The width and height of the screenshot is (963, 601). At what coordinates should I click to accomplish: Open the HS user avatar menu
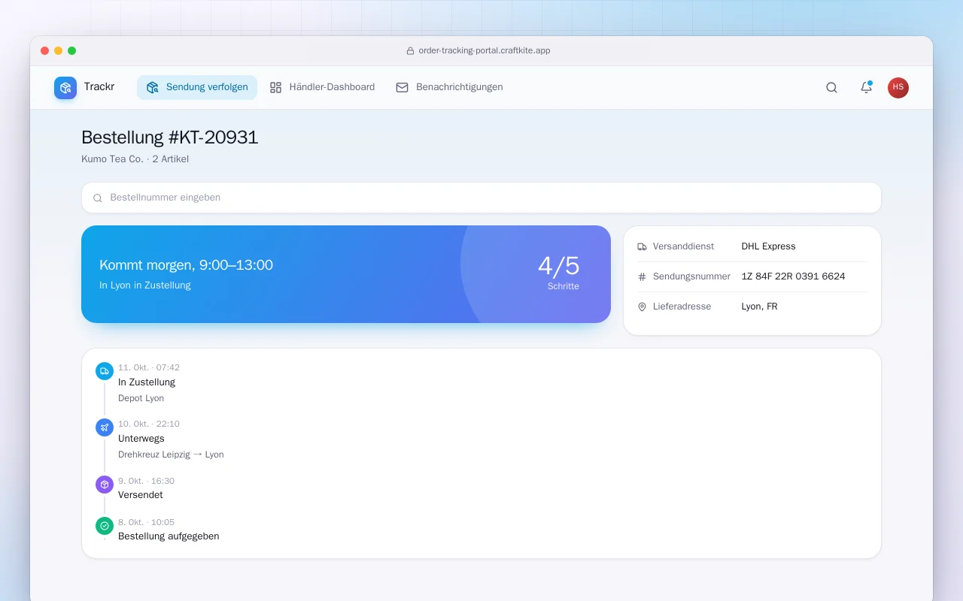(898, 88)
